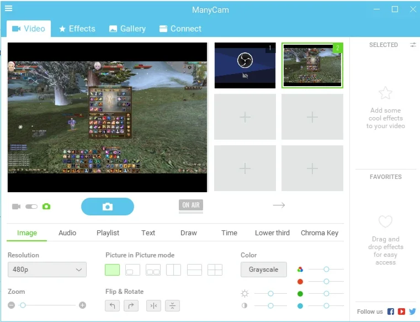Viewport: 420px width, 322px height.
Task: Open the Playlist tab
Action: pos(108,233)
